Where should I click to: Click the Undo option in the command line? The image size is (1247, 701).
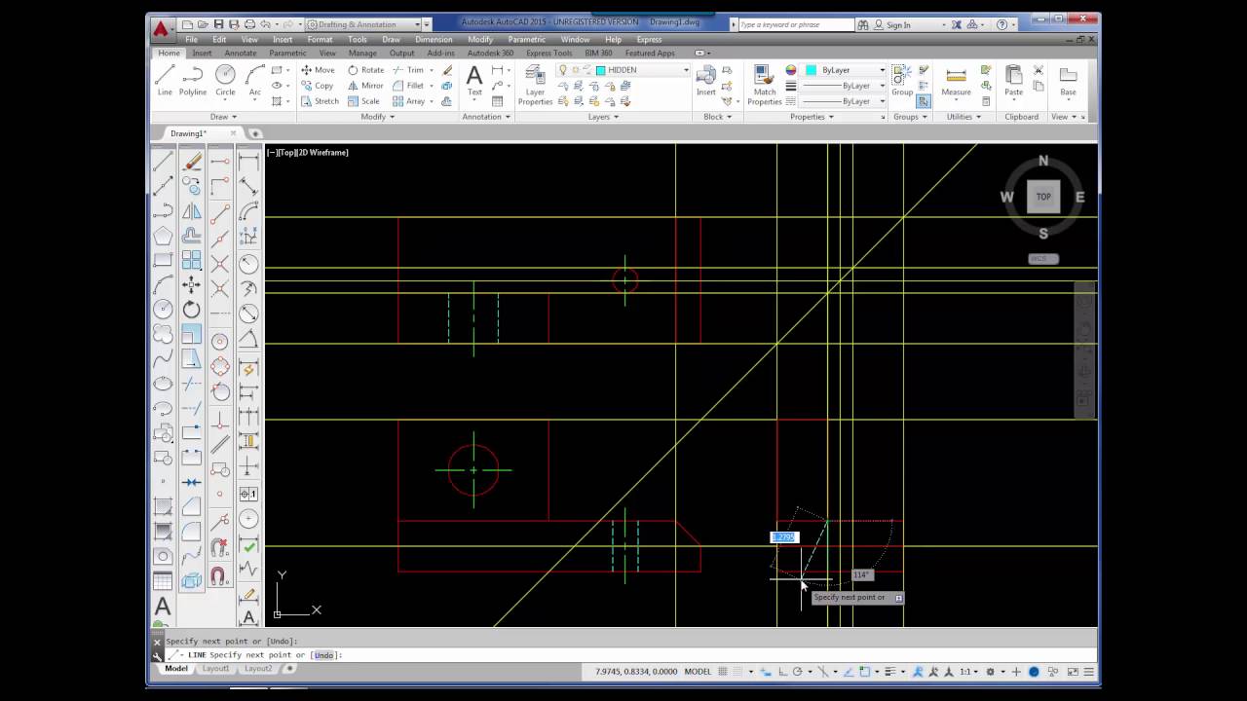tap(324, 655)
